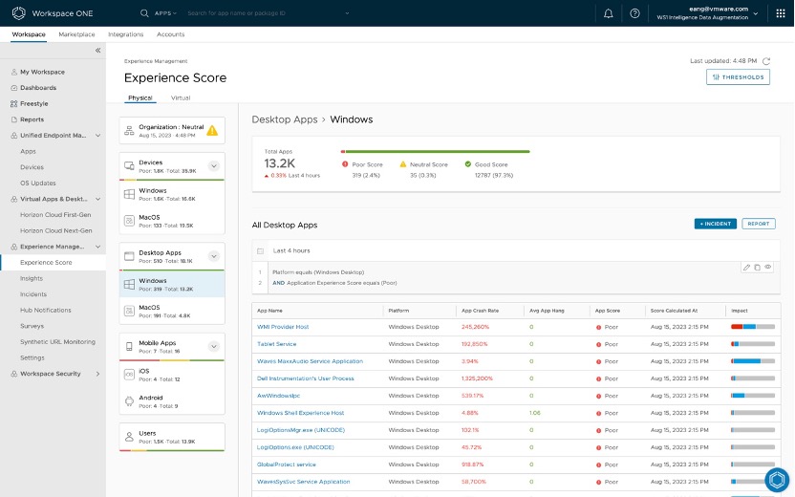The height and width of the screenshot is (497, 795).
Task: Open the WMI Provider Host link
Action: click(x=283, y=327)
